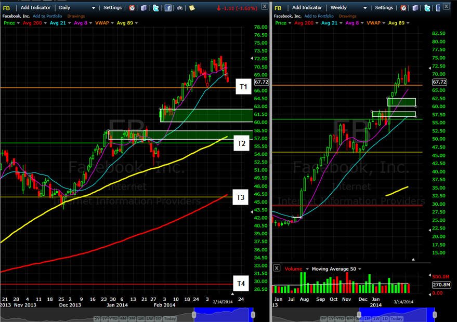The image size is (457, 322).
Task: Click the FB ticker symbol in the Weekly chart
Action: [x=278, y=8]
